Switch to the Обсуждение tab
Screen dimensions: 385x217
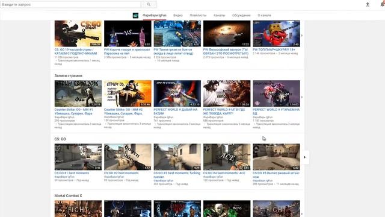[x=241, y=15]
